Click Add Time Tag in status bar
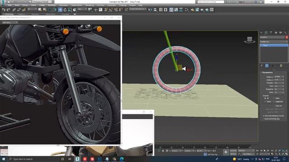This screenshot has width=289, height=162. (213, 154)
